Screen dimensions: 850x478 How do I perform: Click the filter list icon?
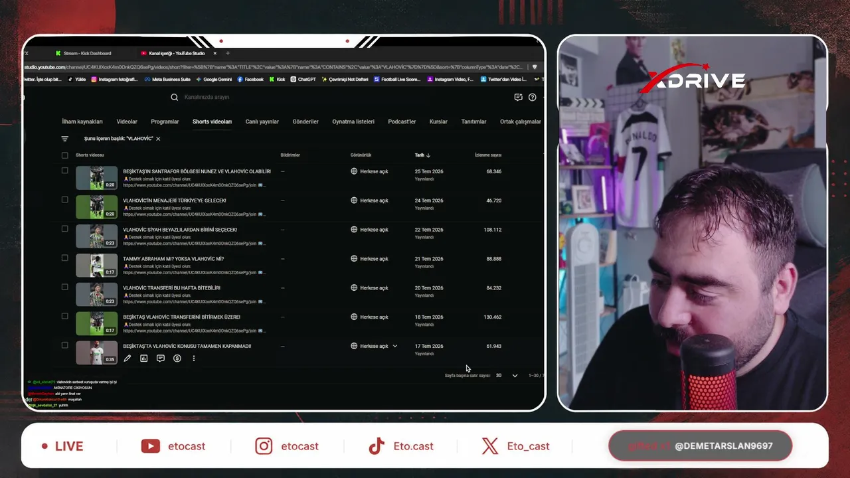click(64, 139)
